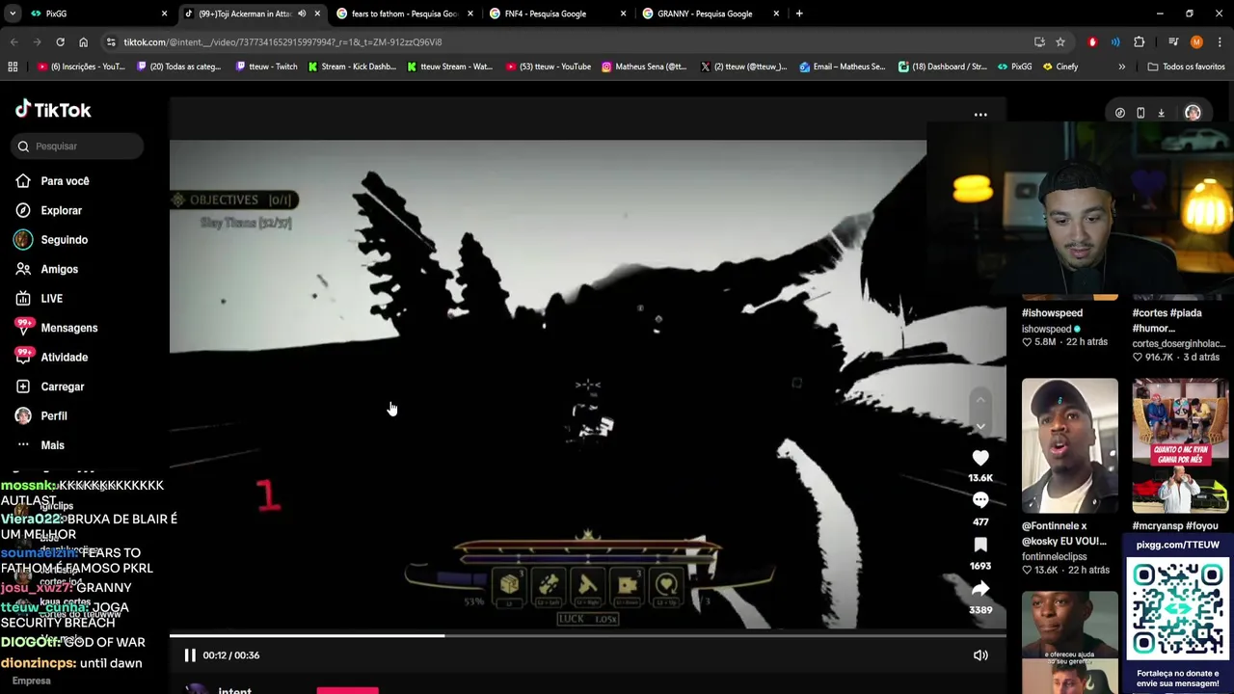Open the TikTok home logo
The image size is (1234, 694).
pyautogui.click(x=53, y=110)
